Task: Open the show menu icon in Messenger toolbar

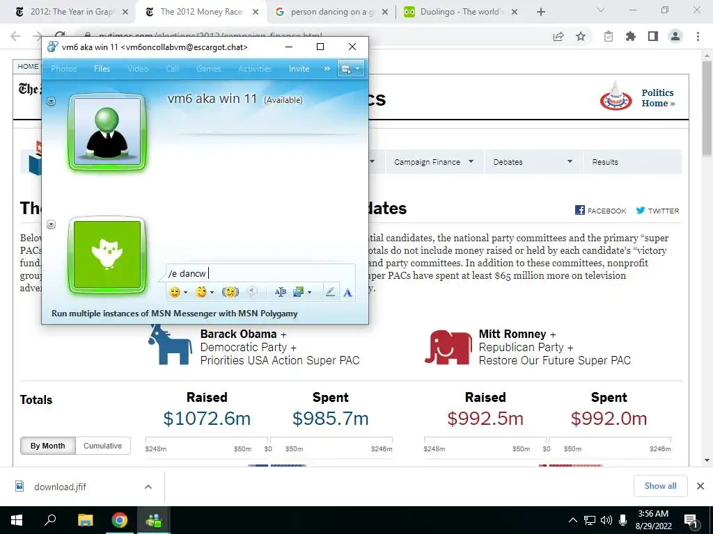Action: tap(351, 69)
